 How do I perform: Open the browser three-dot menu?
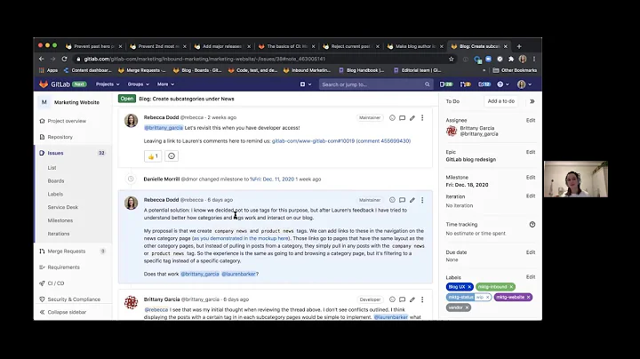click(x=534, y=59)
